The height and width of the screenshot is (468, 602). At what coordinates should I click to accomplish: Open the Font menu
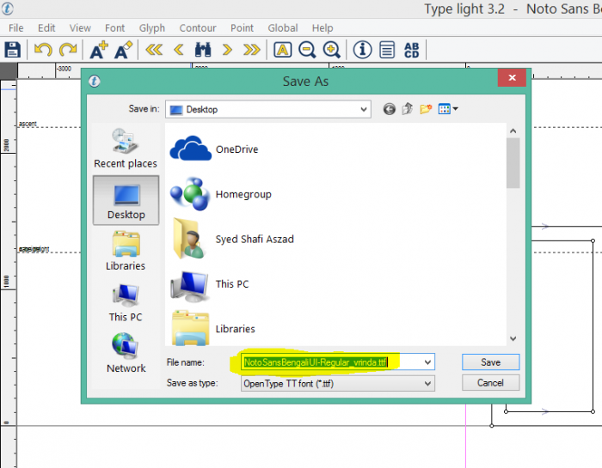pos(114,28)
